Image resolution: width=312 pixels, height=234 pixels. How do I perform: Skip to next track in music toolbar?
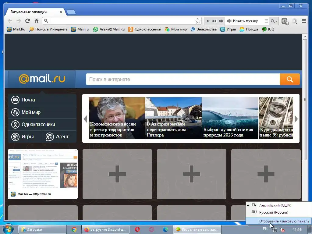point(221,21)
